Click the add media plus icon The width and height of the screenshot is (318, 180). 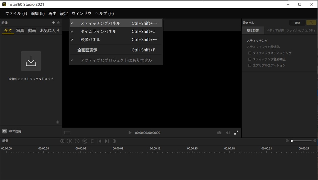[x=53, y=23]
